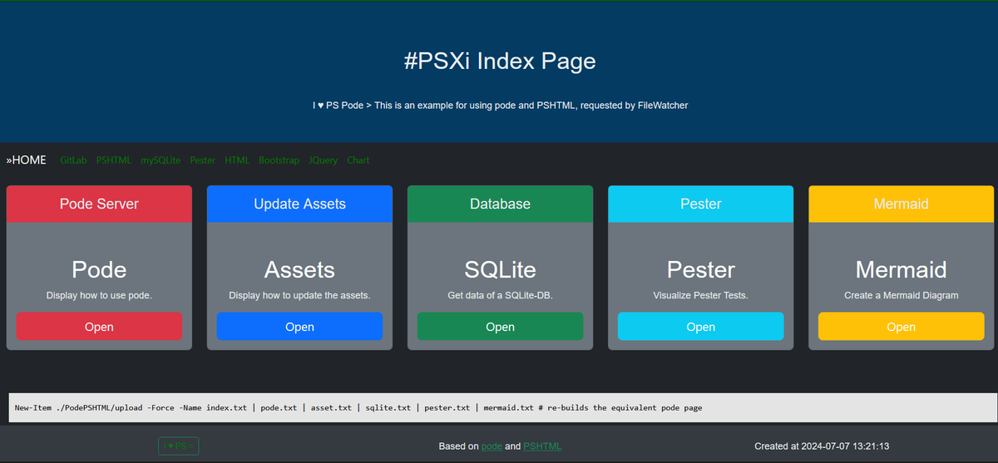998x463 pixels.
Task: Click the Database card header
Action: (500, 204)
